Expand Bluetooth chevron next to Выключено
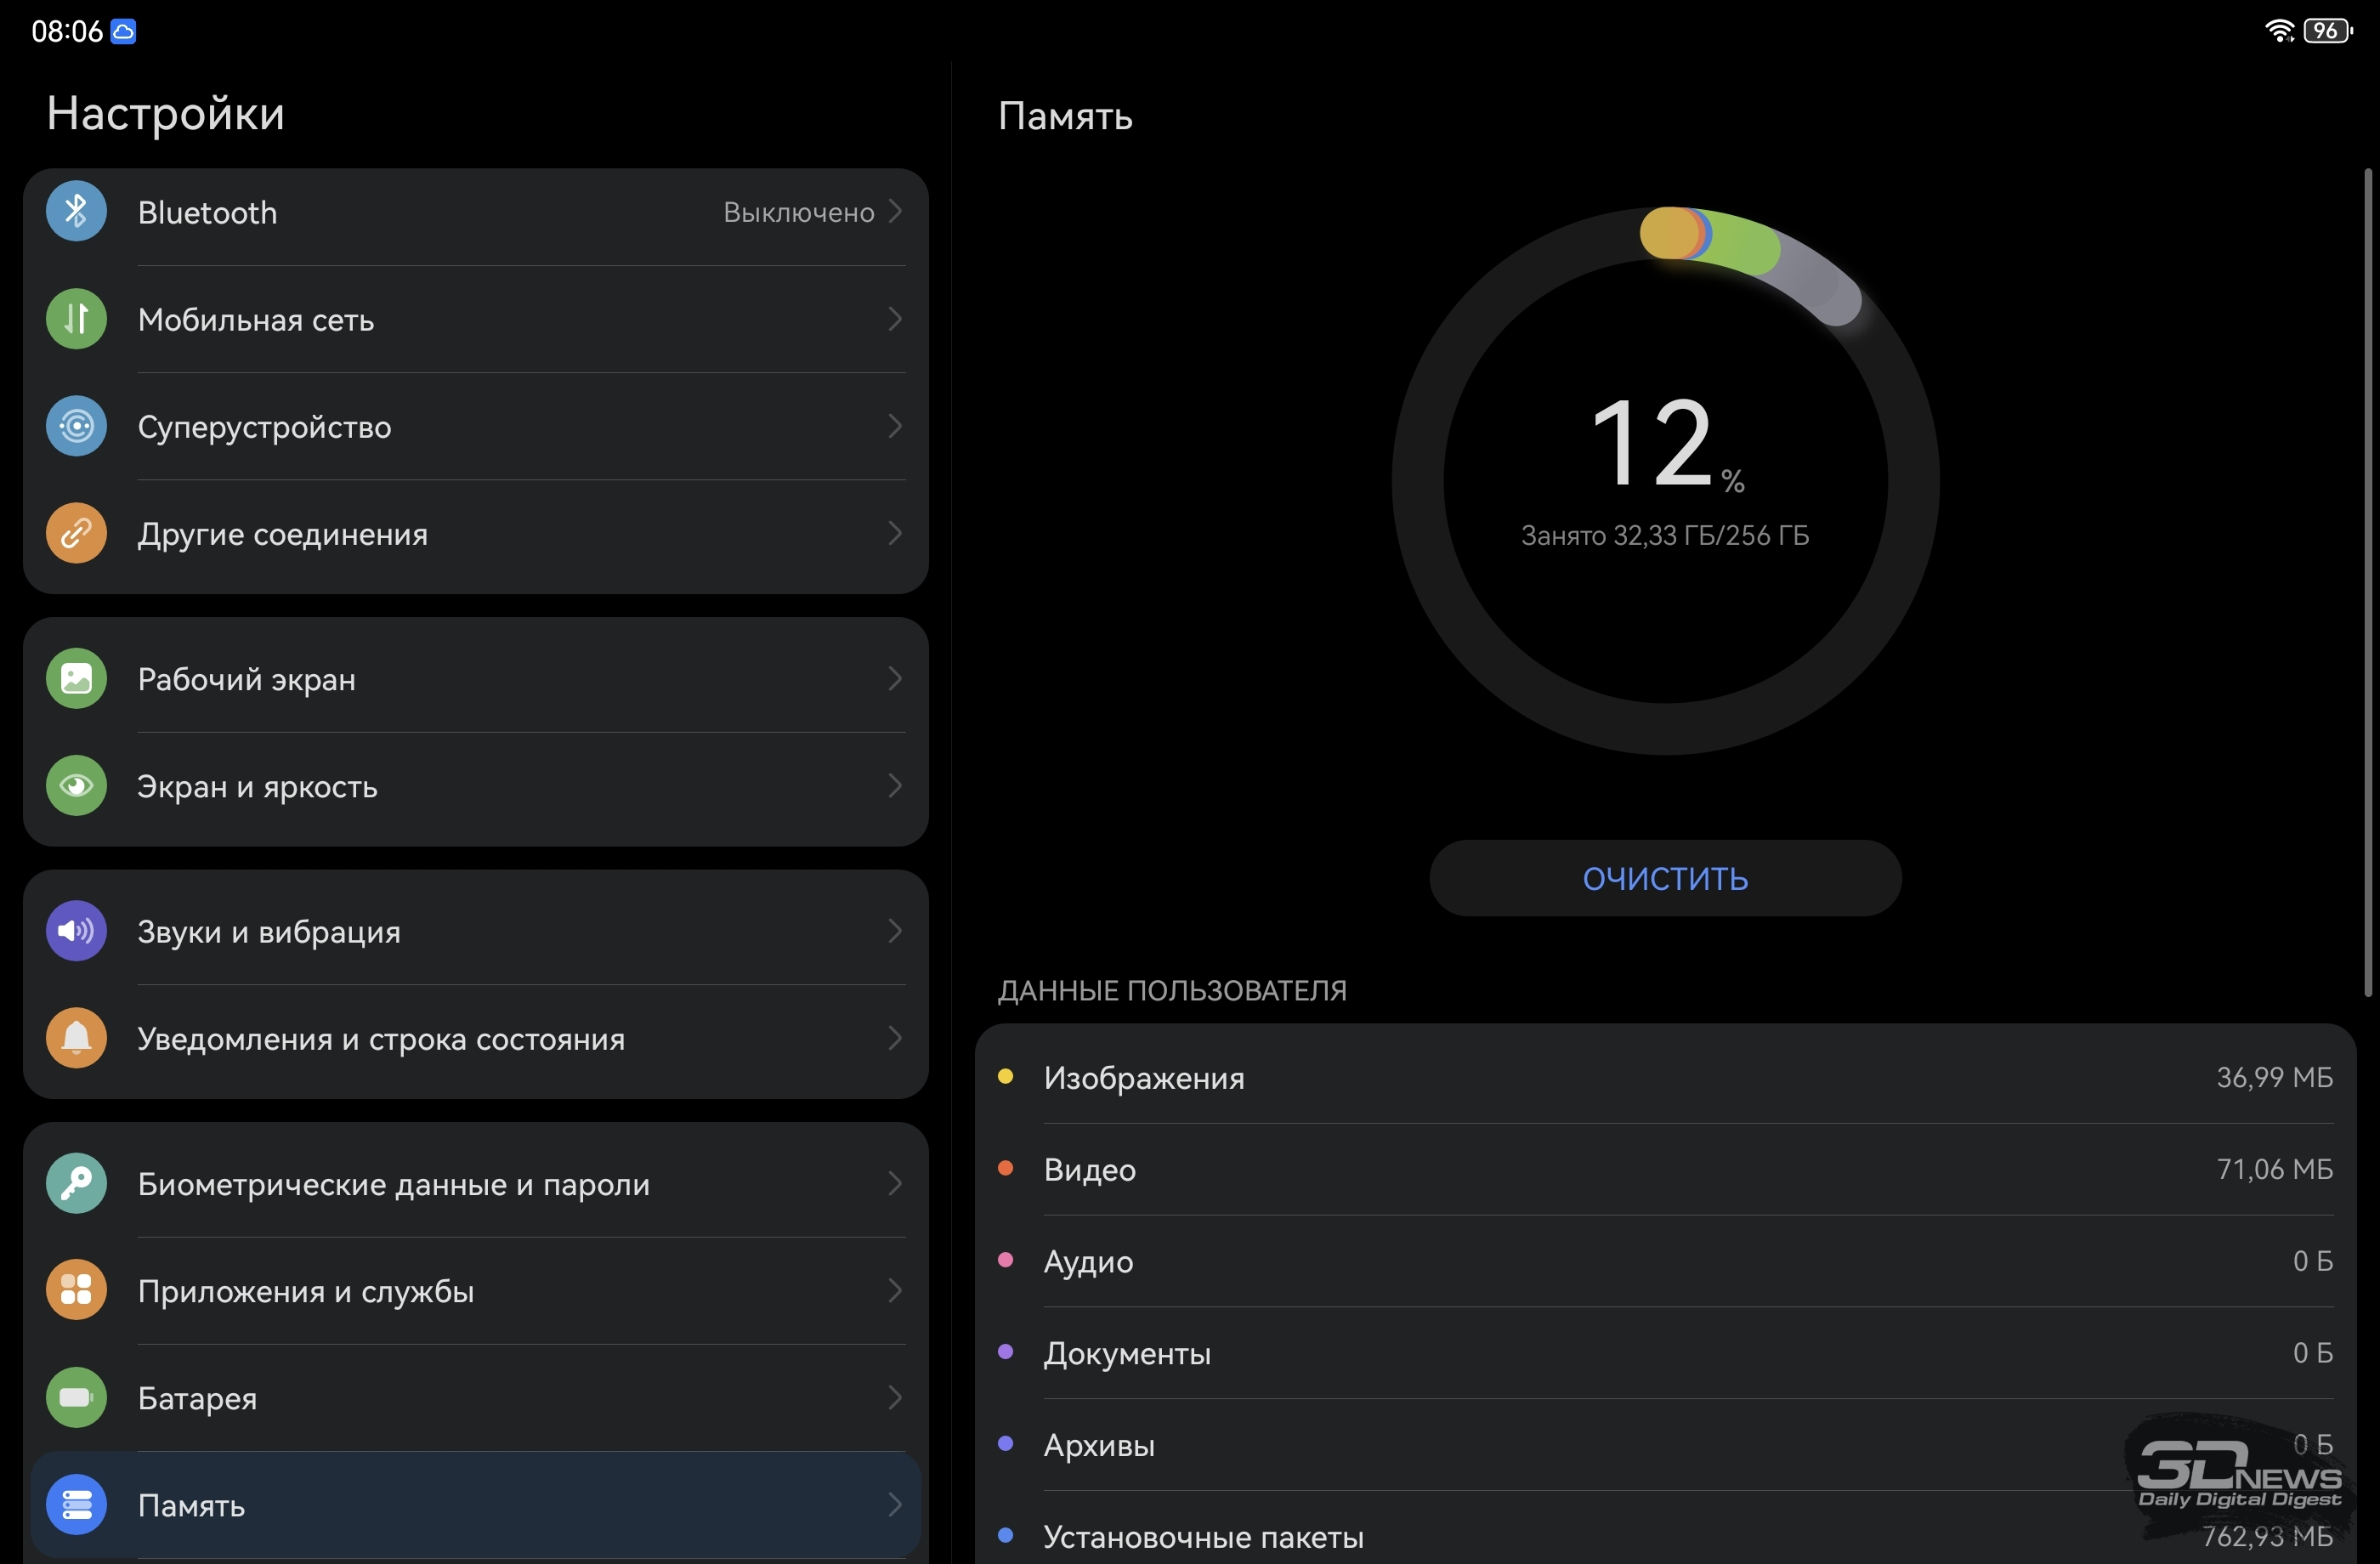The width and height of the screenshot is (2380, 1564). (x=895, y=211)
